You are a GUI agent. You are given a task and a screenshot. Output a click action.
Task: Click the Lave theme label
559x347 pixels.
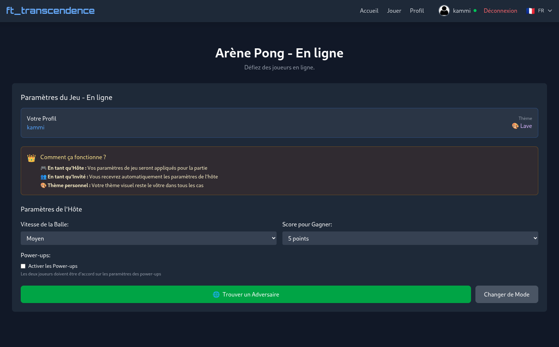(x=526, y=126)
